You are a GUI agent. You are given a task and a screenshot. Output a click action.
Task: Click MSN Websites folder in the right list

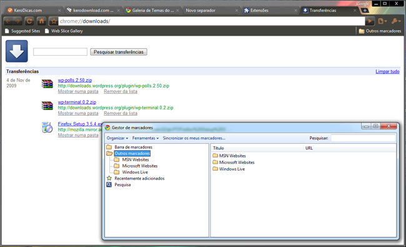tap(229, 156)
